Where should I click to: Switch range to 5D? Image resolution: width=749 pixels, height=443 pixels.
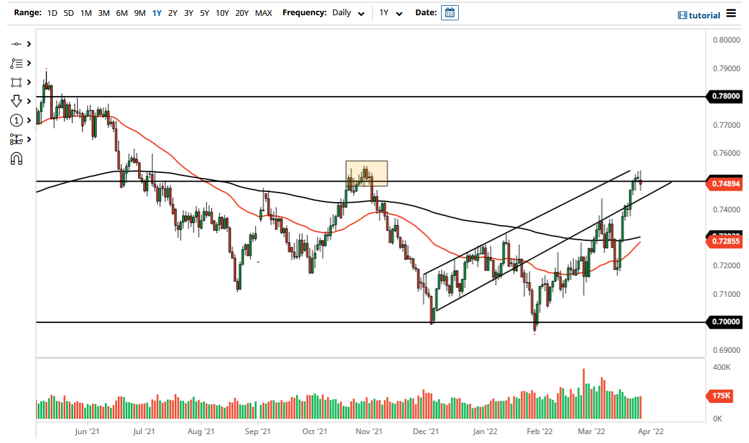68,12
